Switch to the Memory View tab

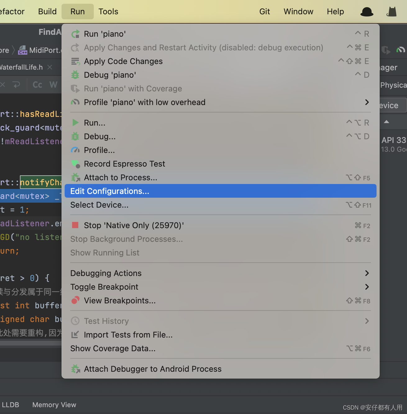click(x=54, y=405)
